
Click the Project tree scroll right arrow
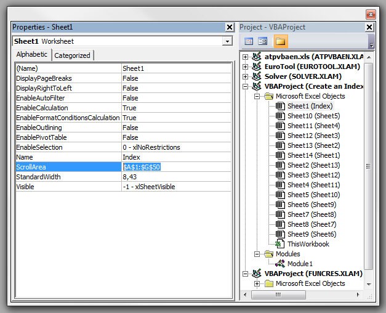358,295
